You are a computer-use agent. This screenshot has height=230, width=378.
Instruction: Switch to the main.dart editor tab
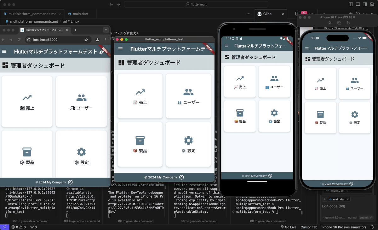point(81,14)
